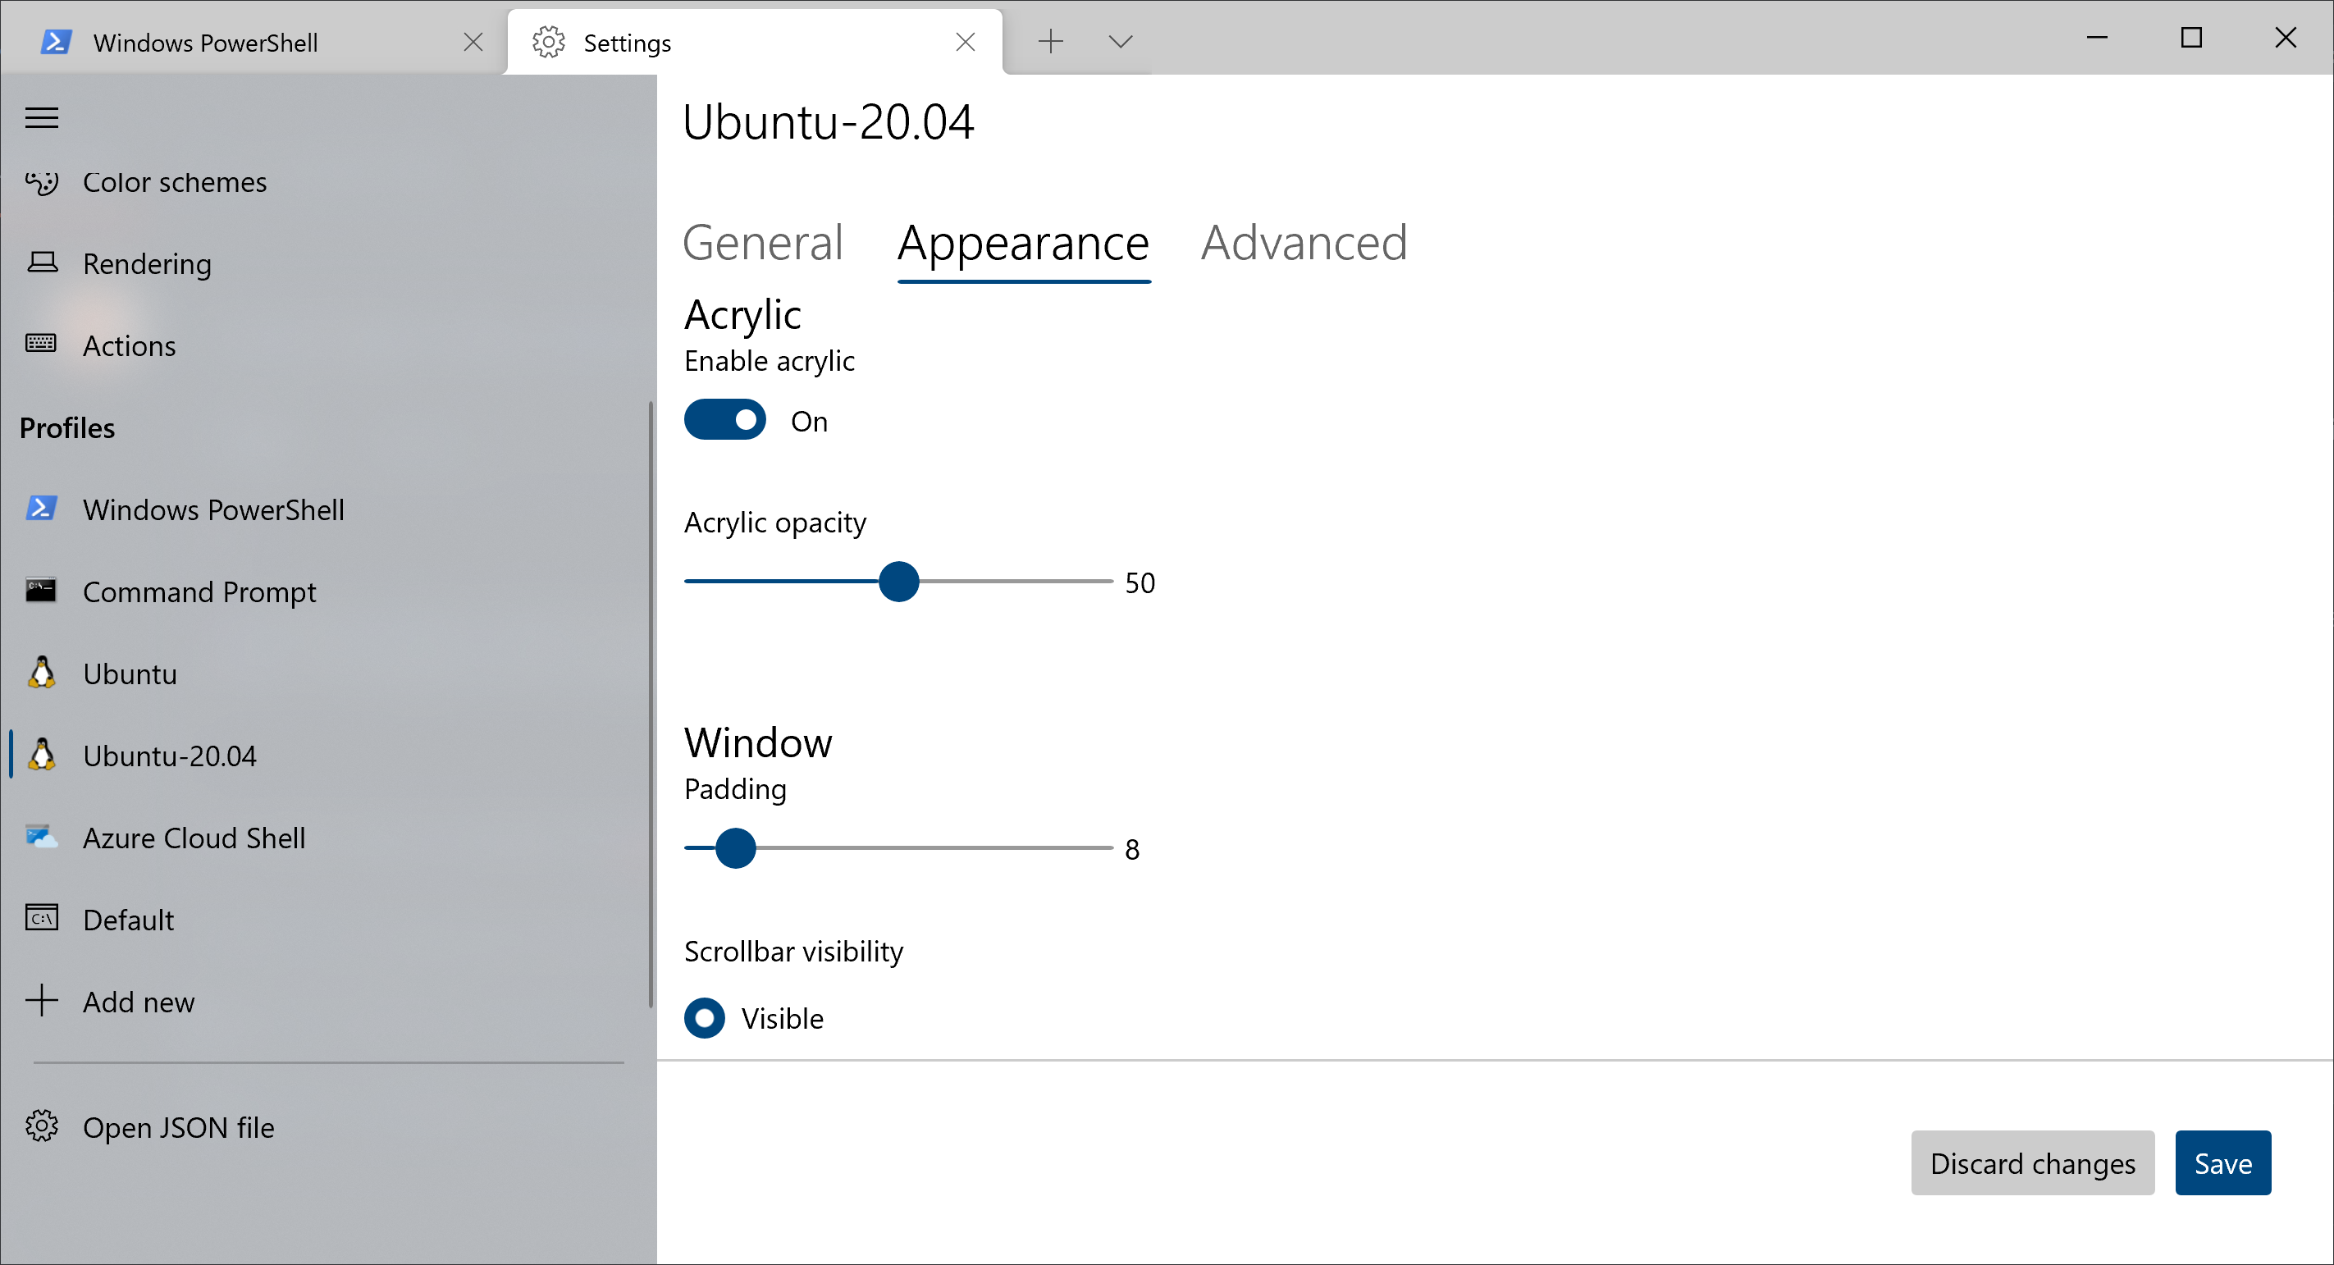
Task: Select the Command Prompt profile icon
Action: coord(42,591)
